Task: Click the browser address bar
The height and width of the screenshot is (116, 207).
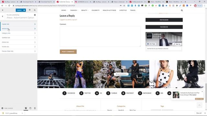Action: point(66,6)
